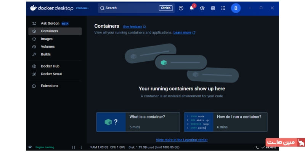Click the Docker whale icon in status bar
Screen dimensions: 305x152
(x=30, y=147)
